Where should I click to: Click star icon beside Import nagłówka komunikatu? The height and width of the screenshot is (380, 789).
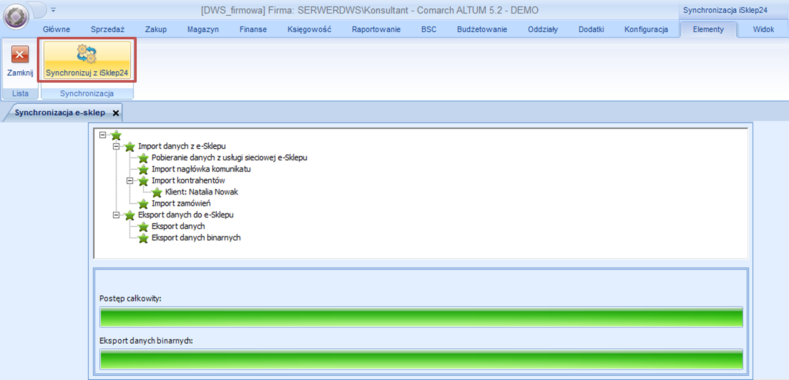coord(143,169)
